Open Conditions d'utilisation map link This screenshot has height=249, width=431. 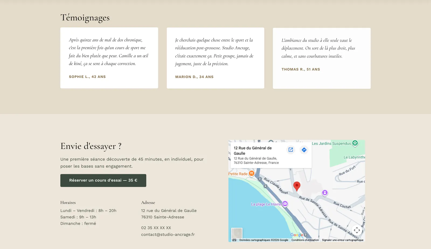point(305,240)
